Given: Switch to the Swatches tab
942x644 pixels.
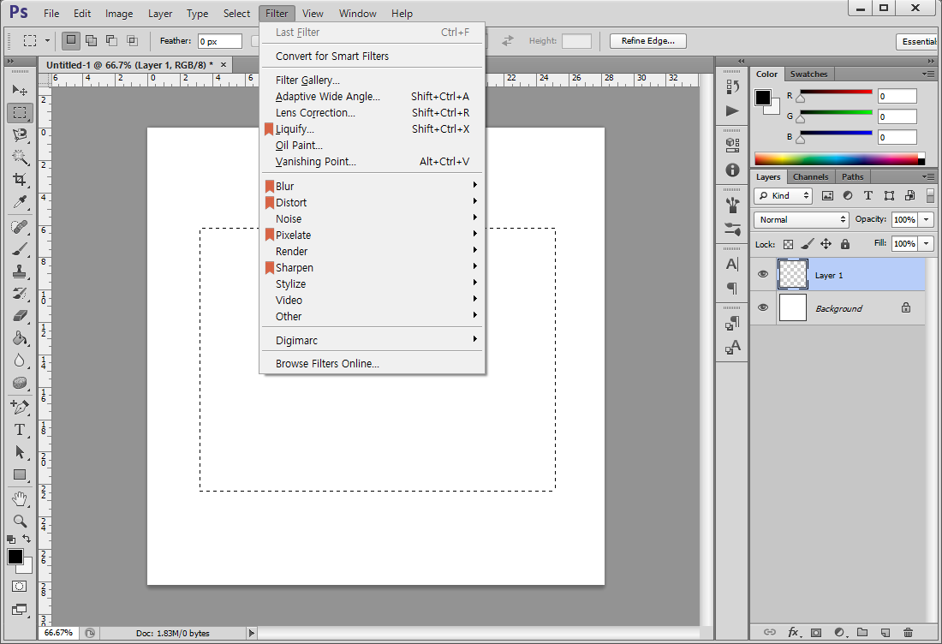Looking at the screenshot, I should click(808, 74).
